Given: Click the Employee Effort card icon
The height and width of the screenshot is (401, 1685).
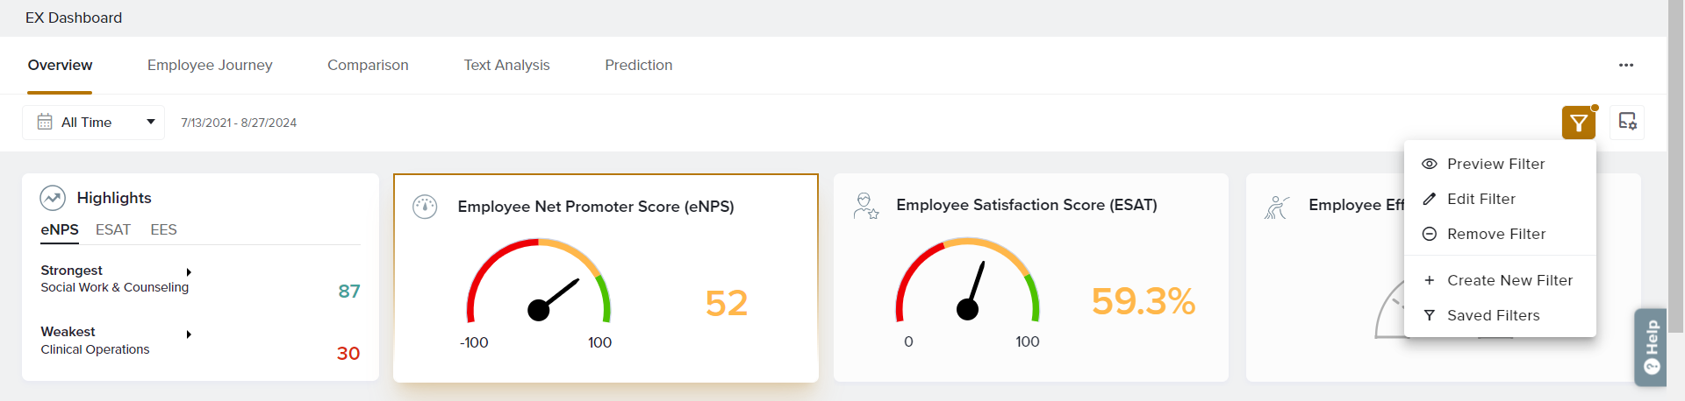Looking at the screenshot, I should (x=1277, y=207).
